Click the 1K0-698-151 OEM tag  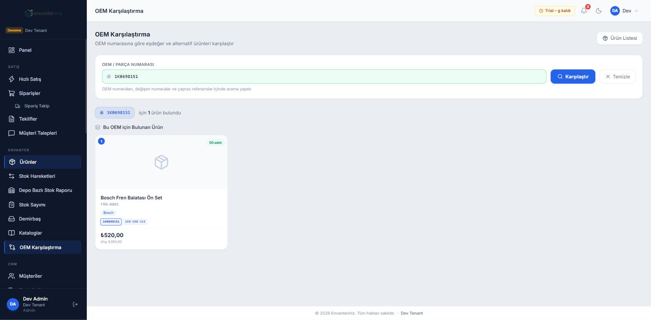point(135,222)
